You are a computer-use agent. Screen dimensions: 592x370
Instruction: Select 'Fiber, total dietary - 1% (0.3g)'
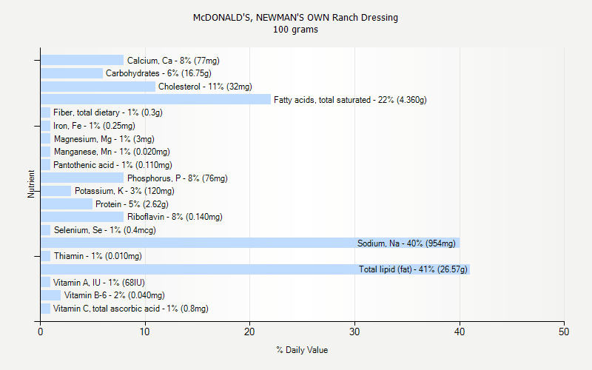108,112
